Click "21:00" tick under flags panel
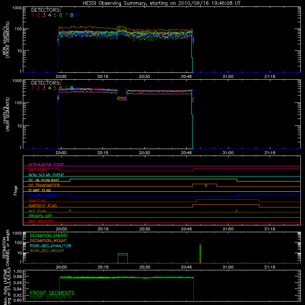Viewport: 305px width, 305px height. pyautogui.click(x=228, y=229)
